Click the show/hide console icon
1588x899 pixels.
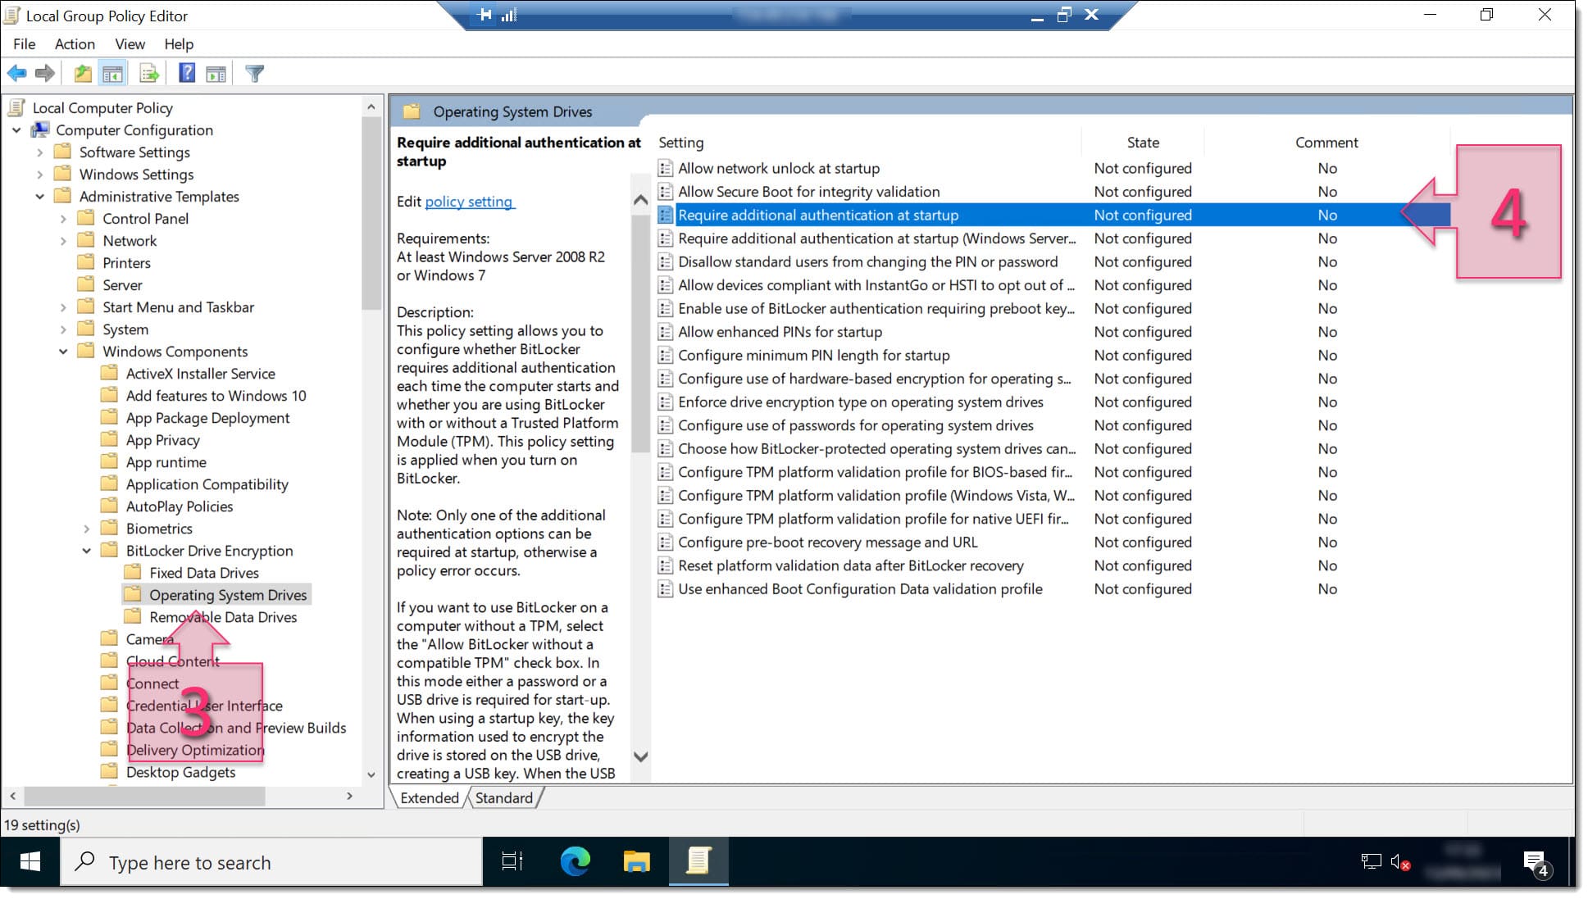(x=112, y=73)
